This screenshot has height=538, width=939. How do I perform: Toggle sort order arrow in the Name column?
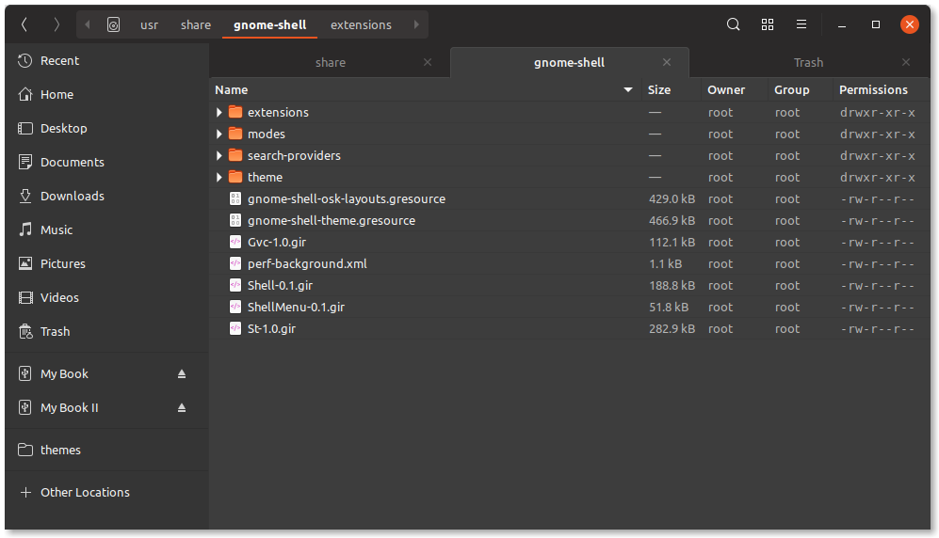tap(627, 89)
